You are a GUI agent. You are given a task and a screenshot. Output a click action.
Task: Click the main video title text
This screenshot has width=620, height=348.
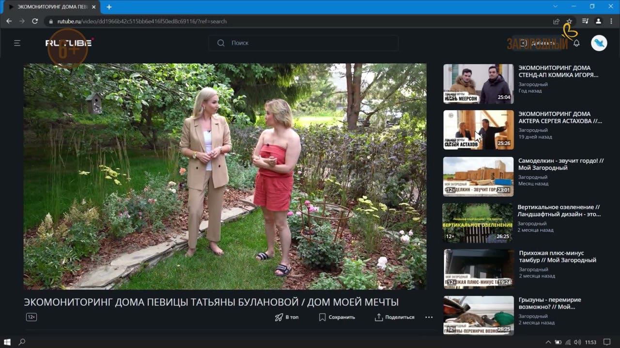click(211, 302)
